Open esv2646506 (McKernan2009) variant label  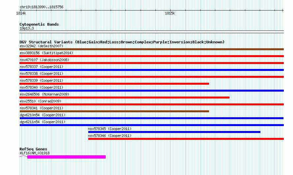44,94
